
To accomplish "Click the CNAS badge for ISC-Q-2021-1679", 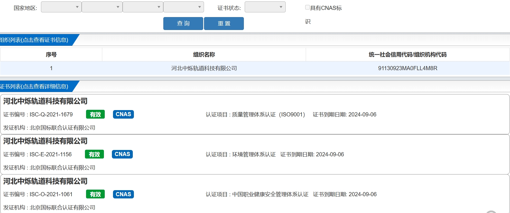I will coord(123,114).
